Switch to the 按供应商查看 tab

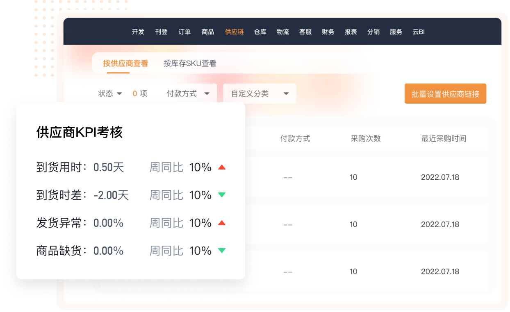(x=125, y=63)
